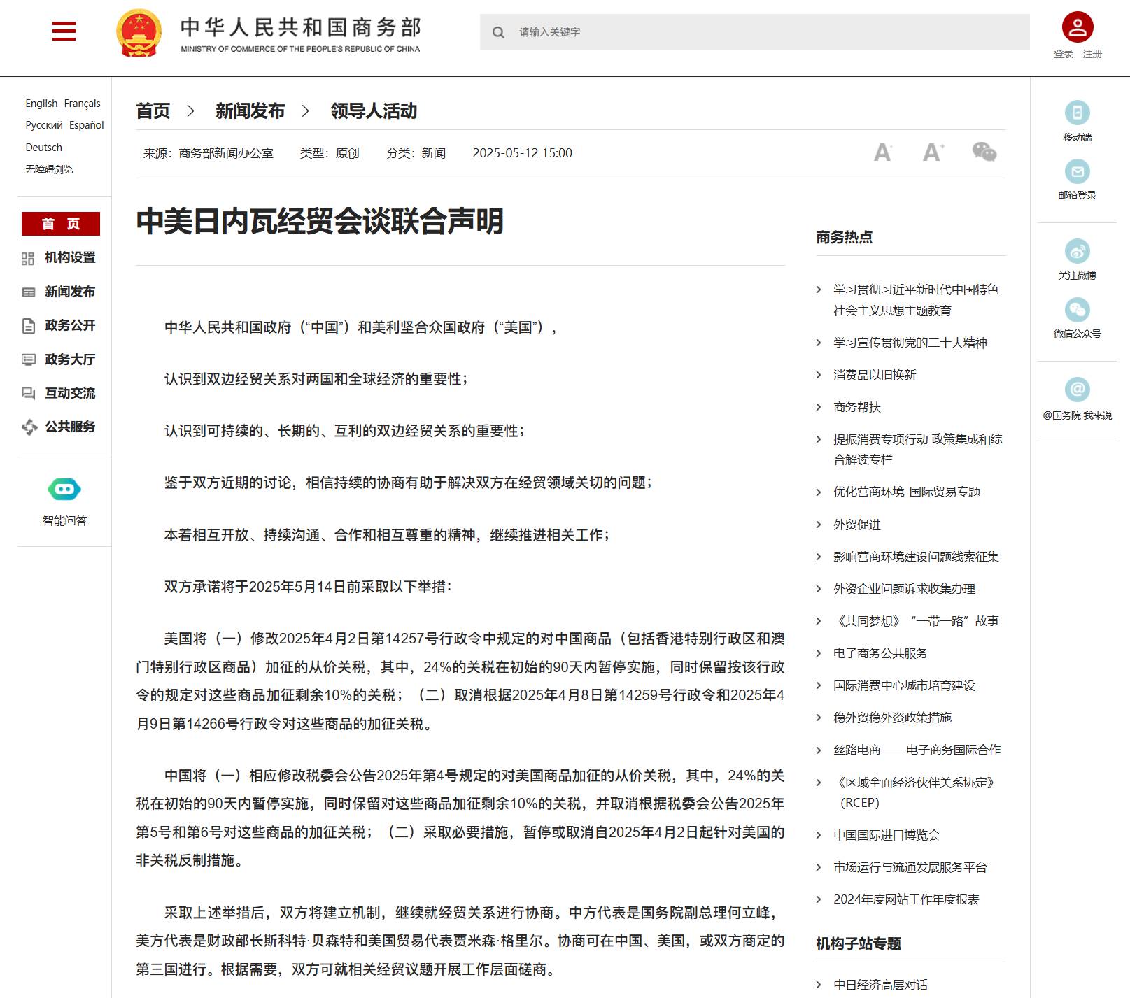The image size is (1130, 998).
Task: Expand the 商务帮扶 chevron item
Action: tap(819, 407)
